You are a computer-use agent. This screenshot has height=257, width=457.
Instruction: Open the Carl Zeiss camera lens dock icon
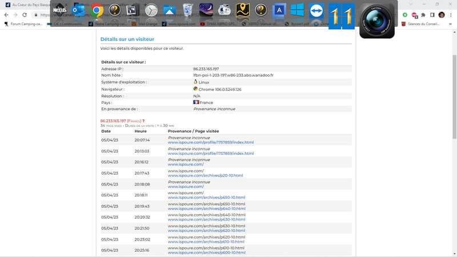pyautogui.click(x=377, y=21)
